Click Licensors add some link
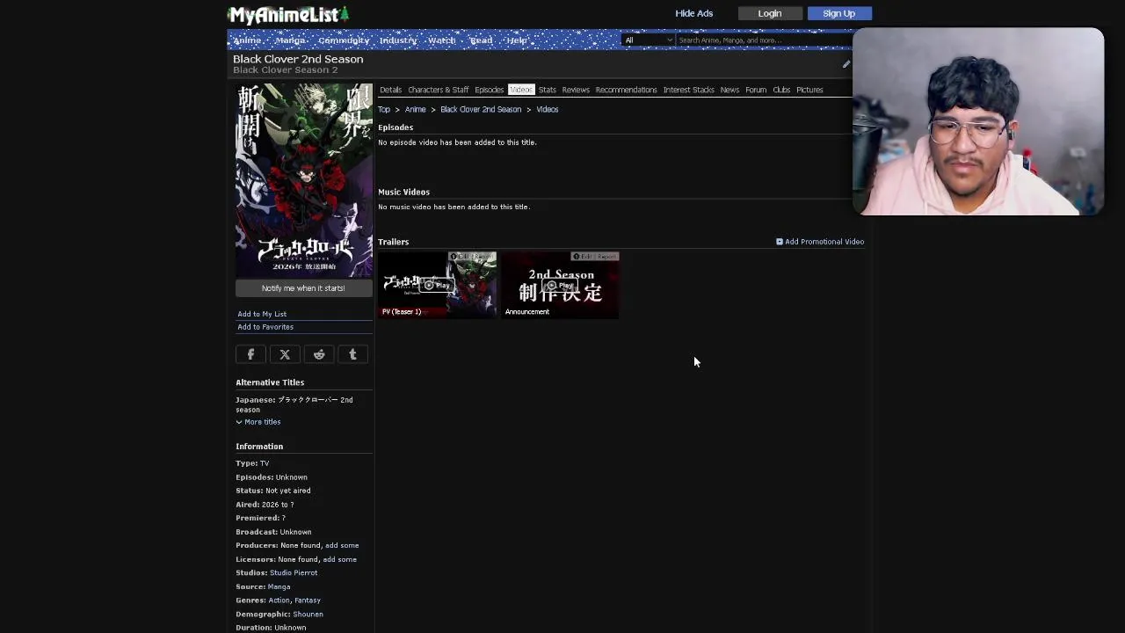This screenshot has height=633, width=1125. pyautogui.click(x=339, y=560)
